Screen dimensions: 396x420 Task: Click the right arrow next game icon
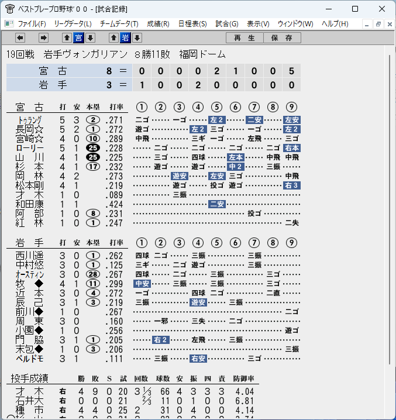[x=43, y=38]
